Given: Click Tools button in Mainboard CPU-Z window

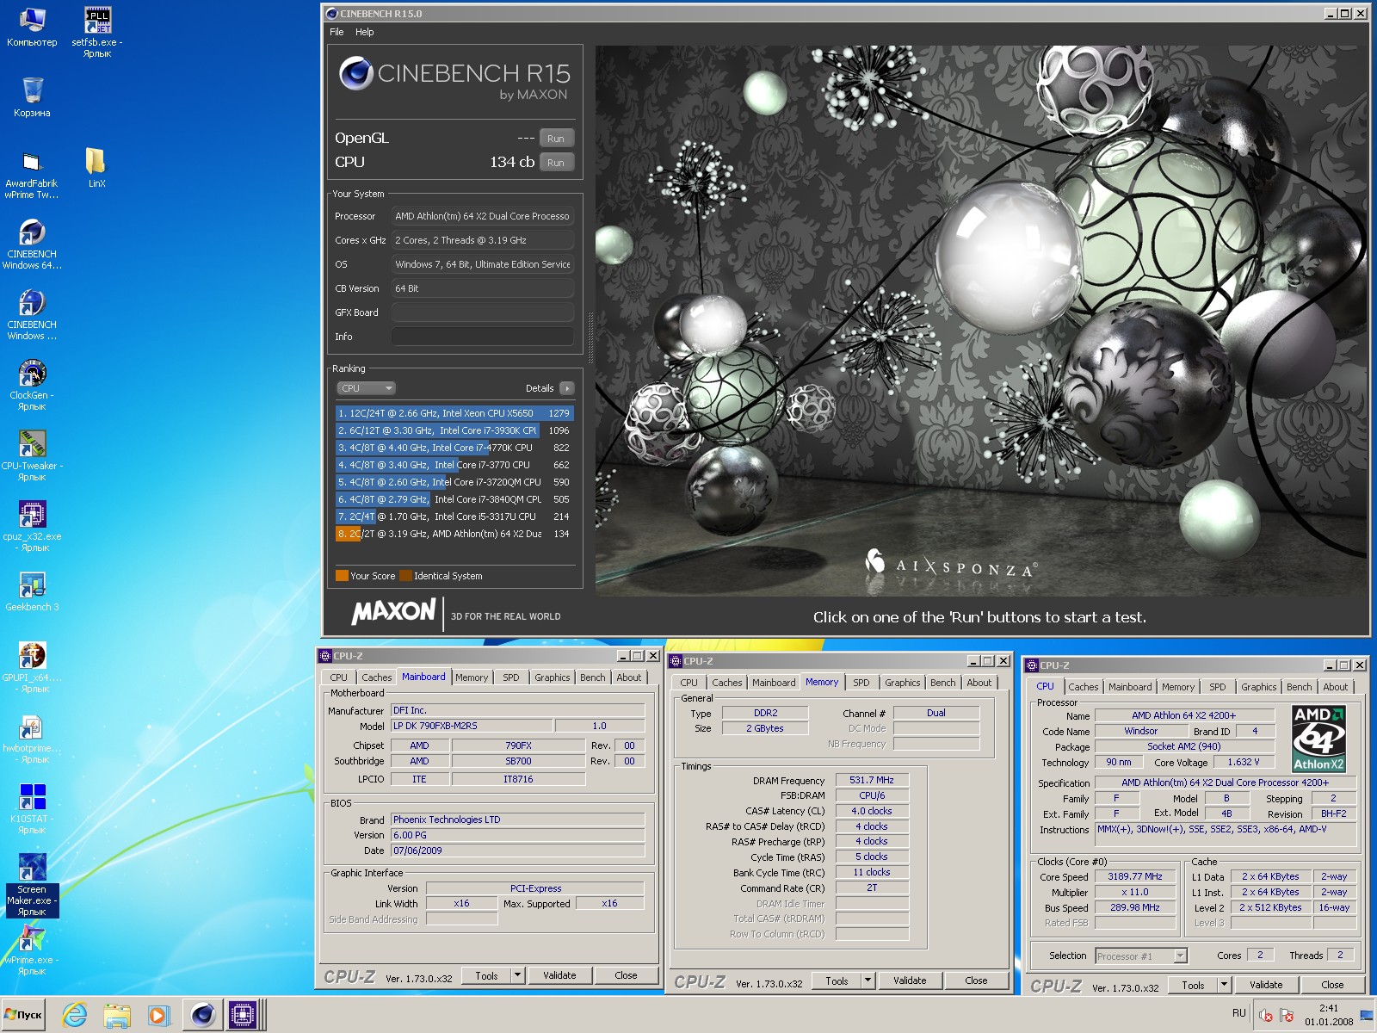Looking at the screenshot, I should pyautogui.click(x=486, y=975).
